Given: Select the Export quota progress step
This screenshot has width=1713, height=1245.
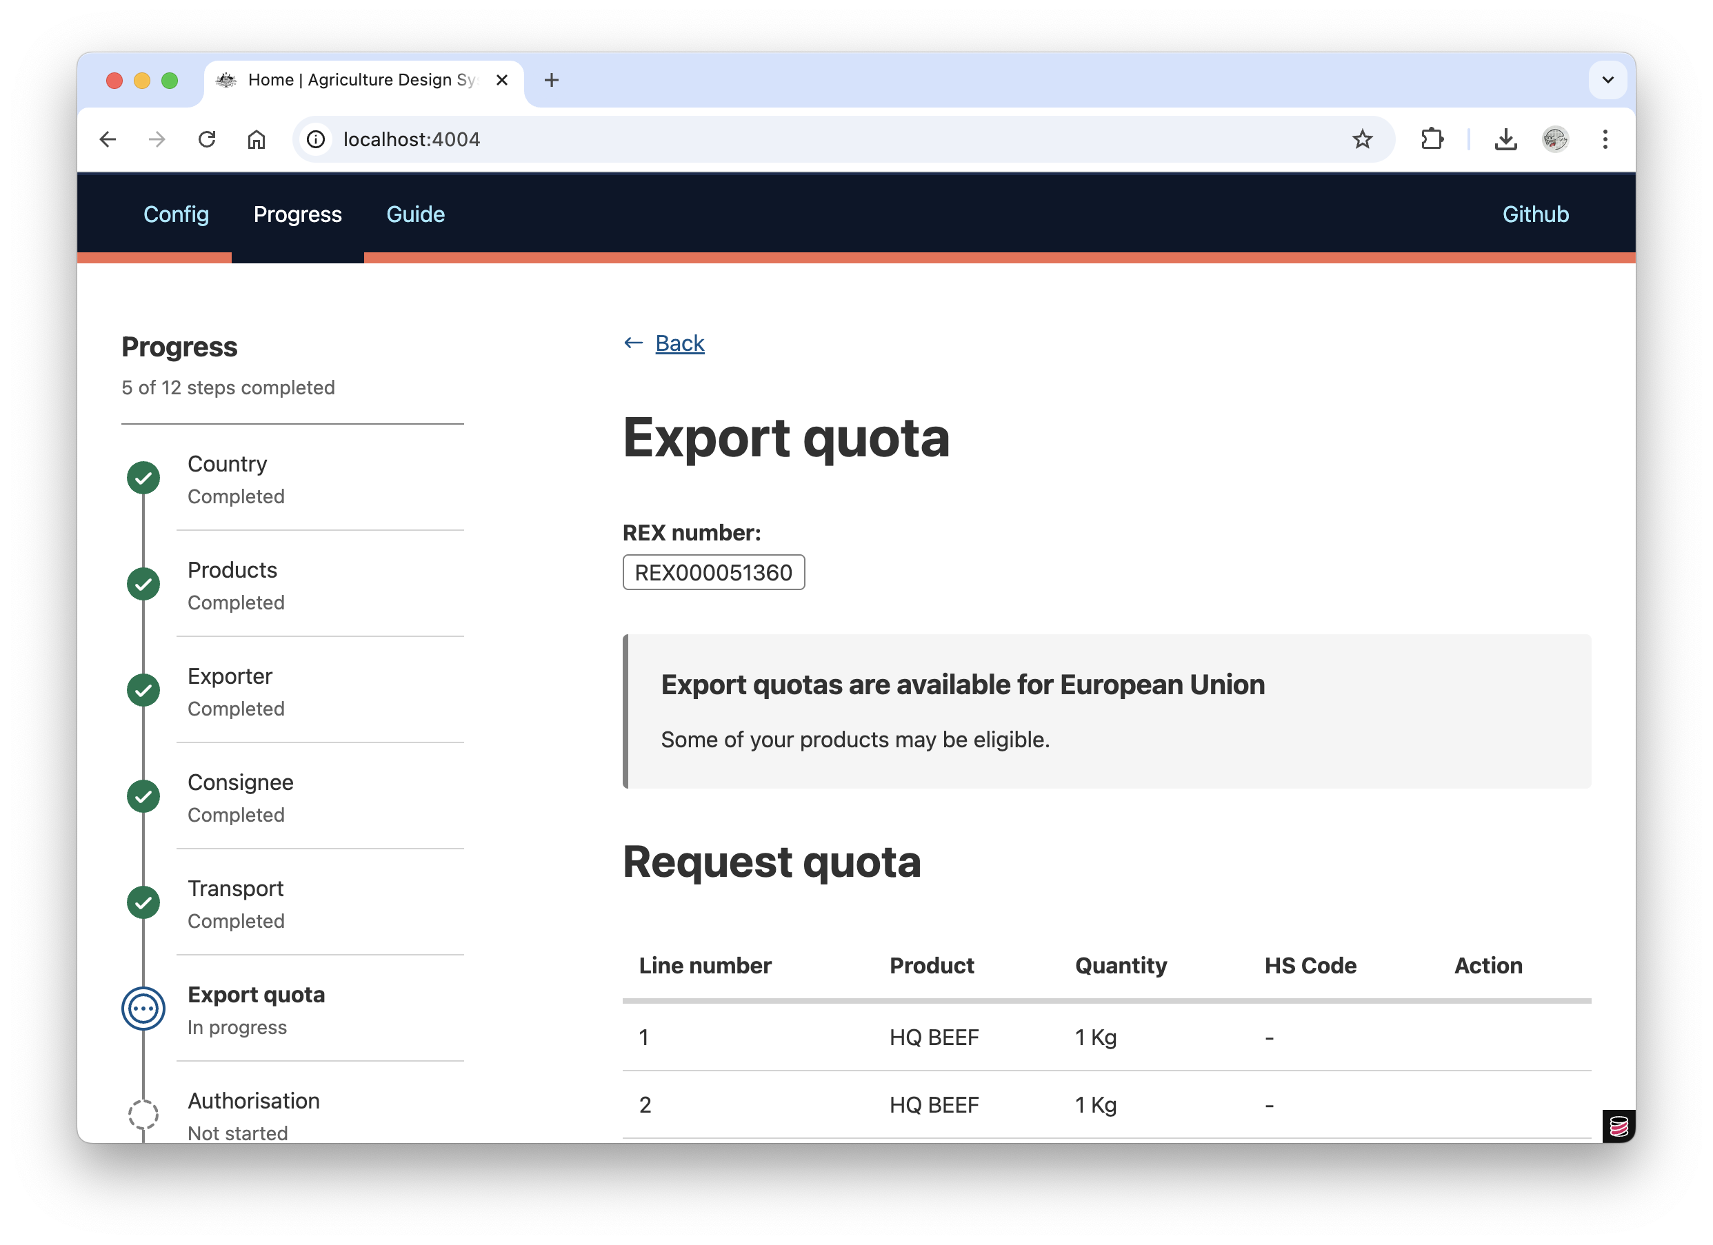Looking at the screenshot, I should pos(256,995).
